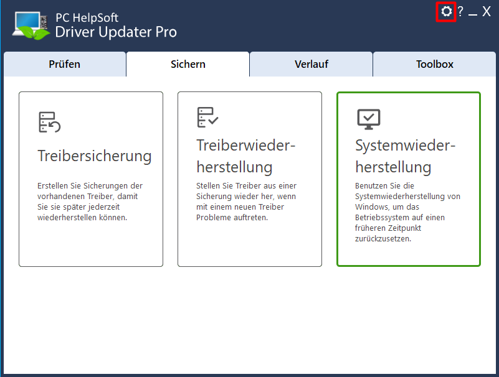Image resolution: width=499 pixels, height=377 pixels.
Task: Click the Treibersicherung backup icon
Action: [x=49, y=122]
